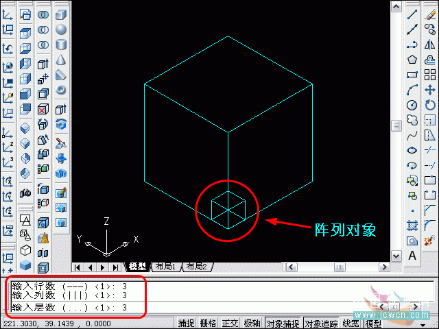Toggle 极轴 polar tracking
The height and width of the screenshot is (329, 439).
252,324
